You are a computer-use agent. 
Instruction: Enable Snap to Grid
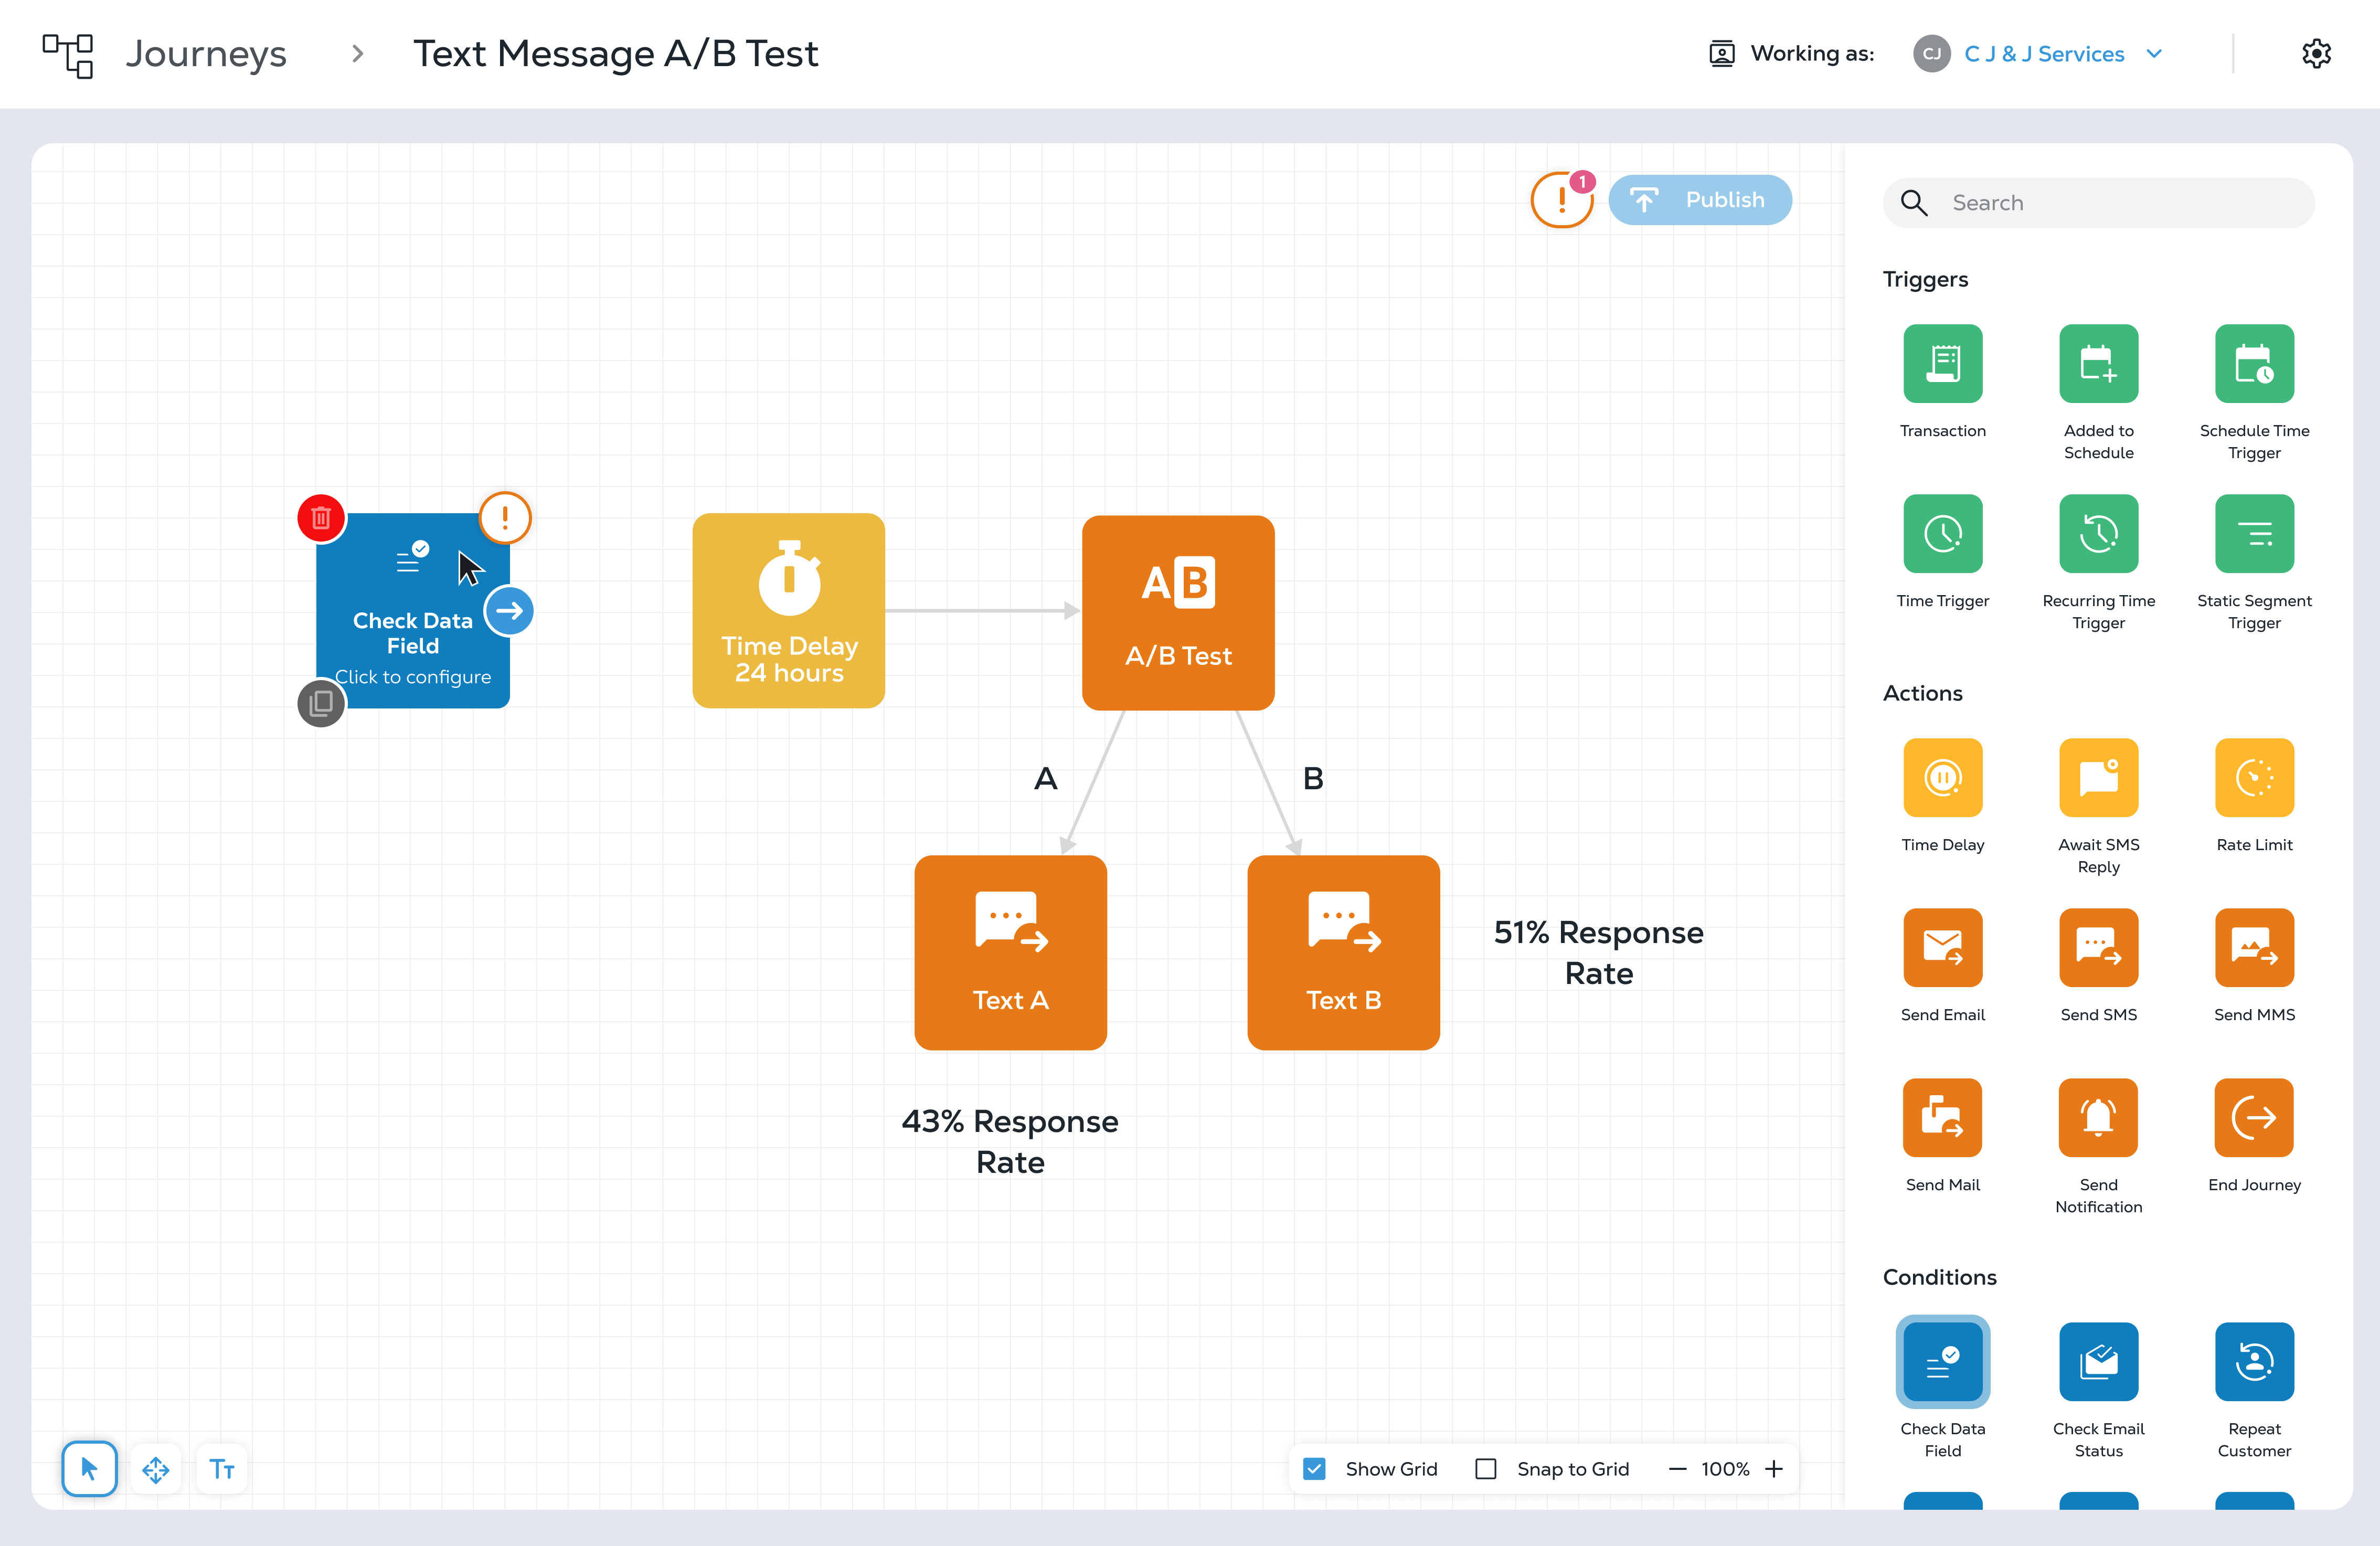click(1486, 1469)
